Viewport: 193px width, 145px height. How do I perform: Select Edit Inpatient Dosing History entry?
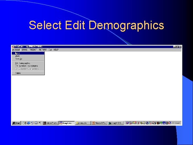click(x=28, y=66)
